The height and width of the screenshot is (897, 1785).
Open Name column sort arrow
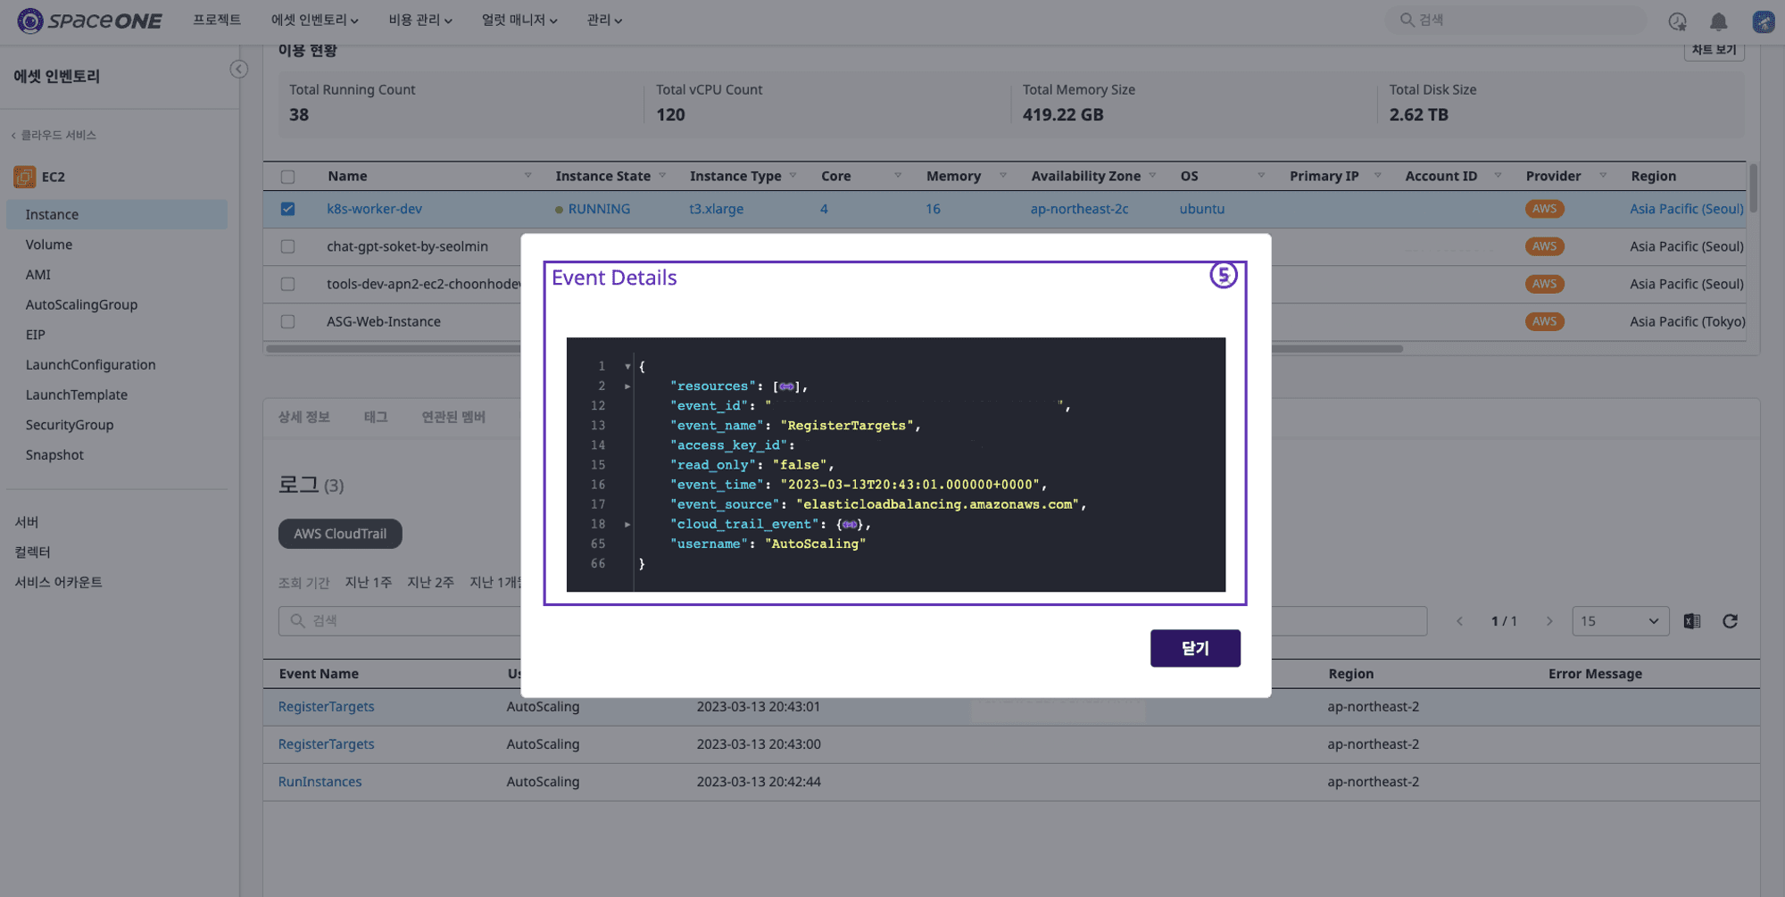(527, 176)
